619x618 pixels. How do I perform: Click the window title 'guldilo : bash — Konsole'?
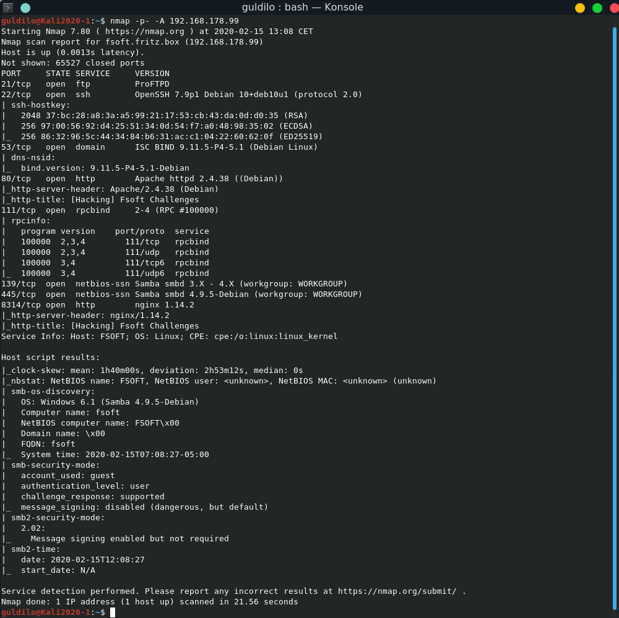coord(303,7)
